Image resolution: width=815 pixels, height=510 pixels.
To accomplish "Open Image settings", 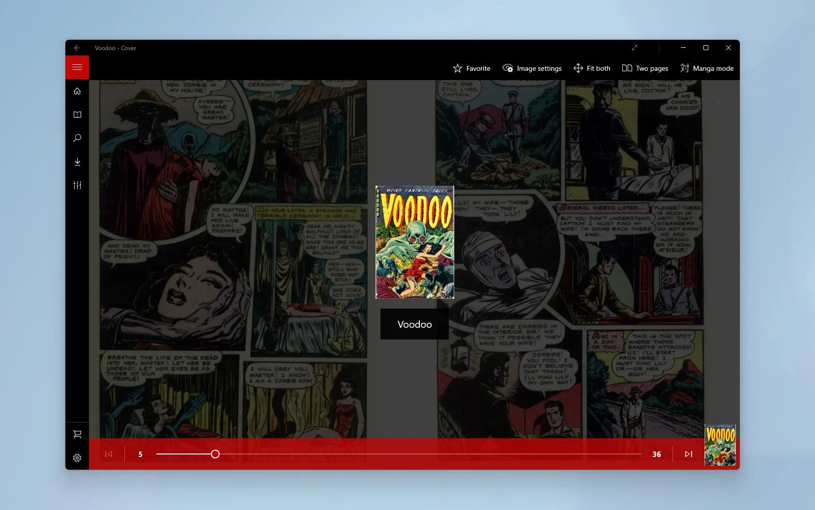I will coord(532,68).
